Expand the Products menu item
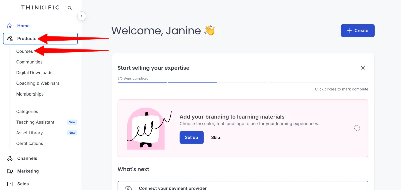Image resolution: width=401 pixels, height=190 pixels. [x=40, y=39]
